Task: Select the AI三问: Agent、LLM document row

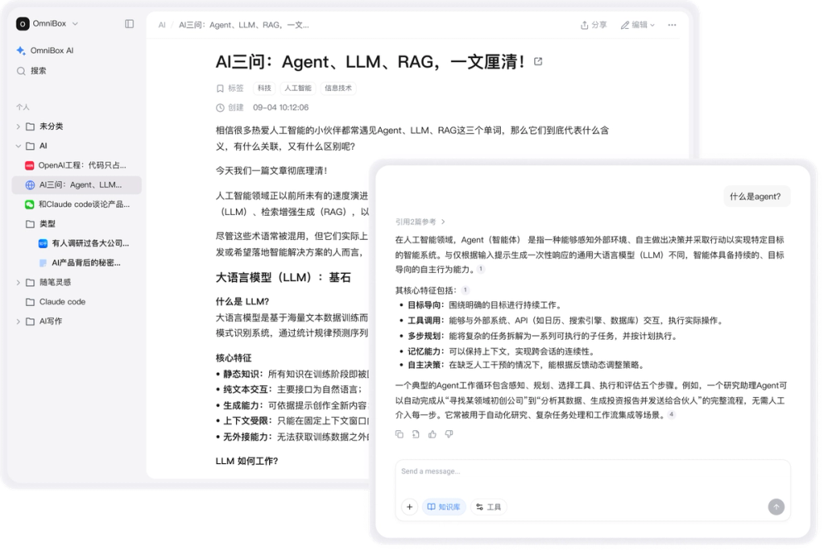Action: (x=76, y=185)
